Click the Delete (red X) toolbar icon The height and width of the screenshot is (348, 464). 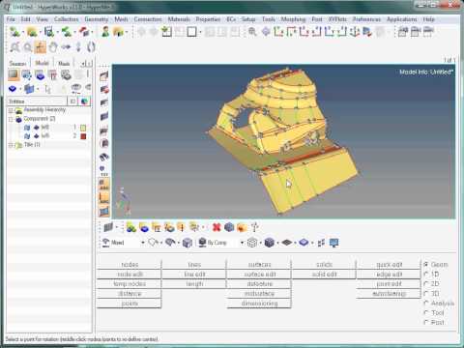click(x=217, y=227)
